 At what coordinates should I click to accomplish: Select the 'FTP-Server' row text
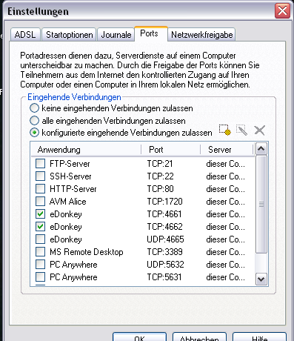(x=70, y=164)
